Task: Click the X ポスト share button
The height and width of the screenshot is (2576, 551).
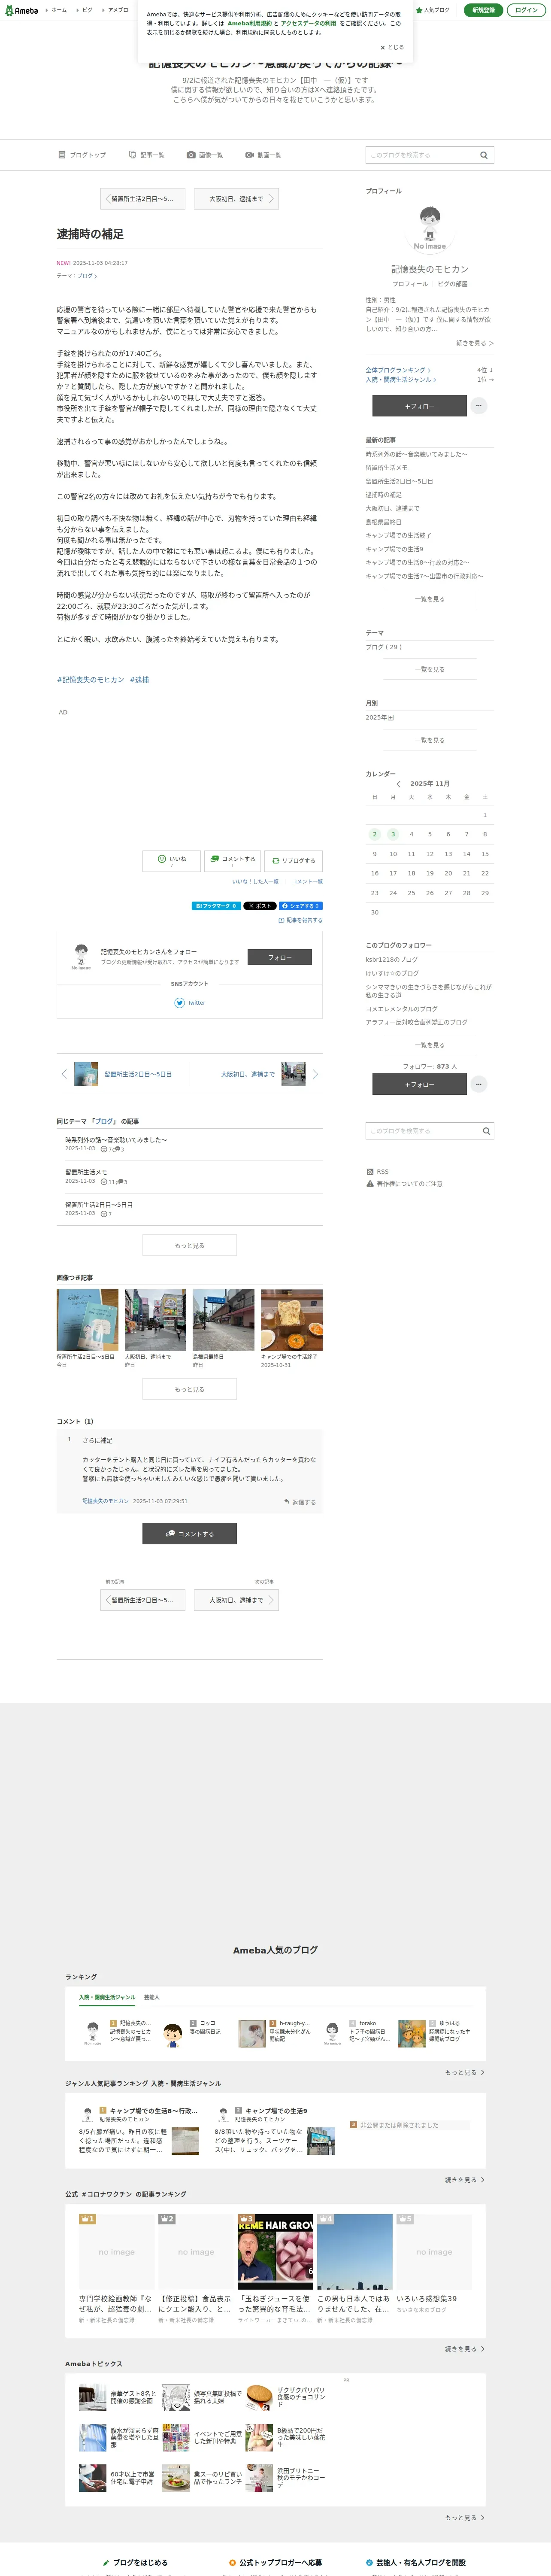Action: coord(260,906)
